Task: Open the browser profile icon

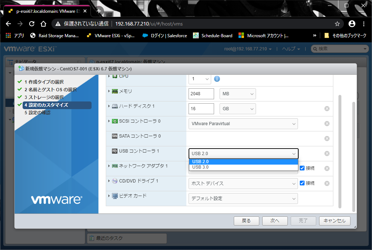Action: coord(352,23)
